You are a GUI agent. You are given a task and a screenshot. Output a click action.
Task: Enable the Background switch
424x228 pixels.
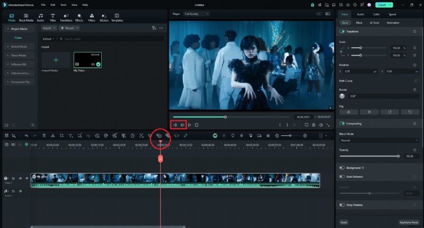342,168
